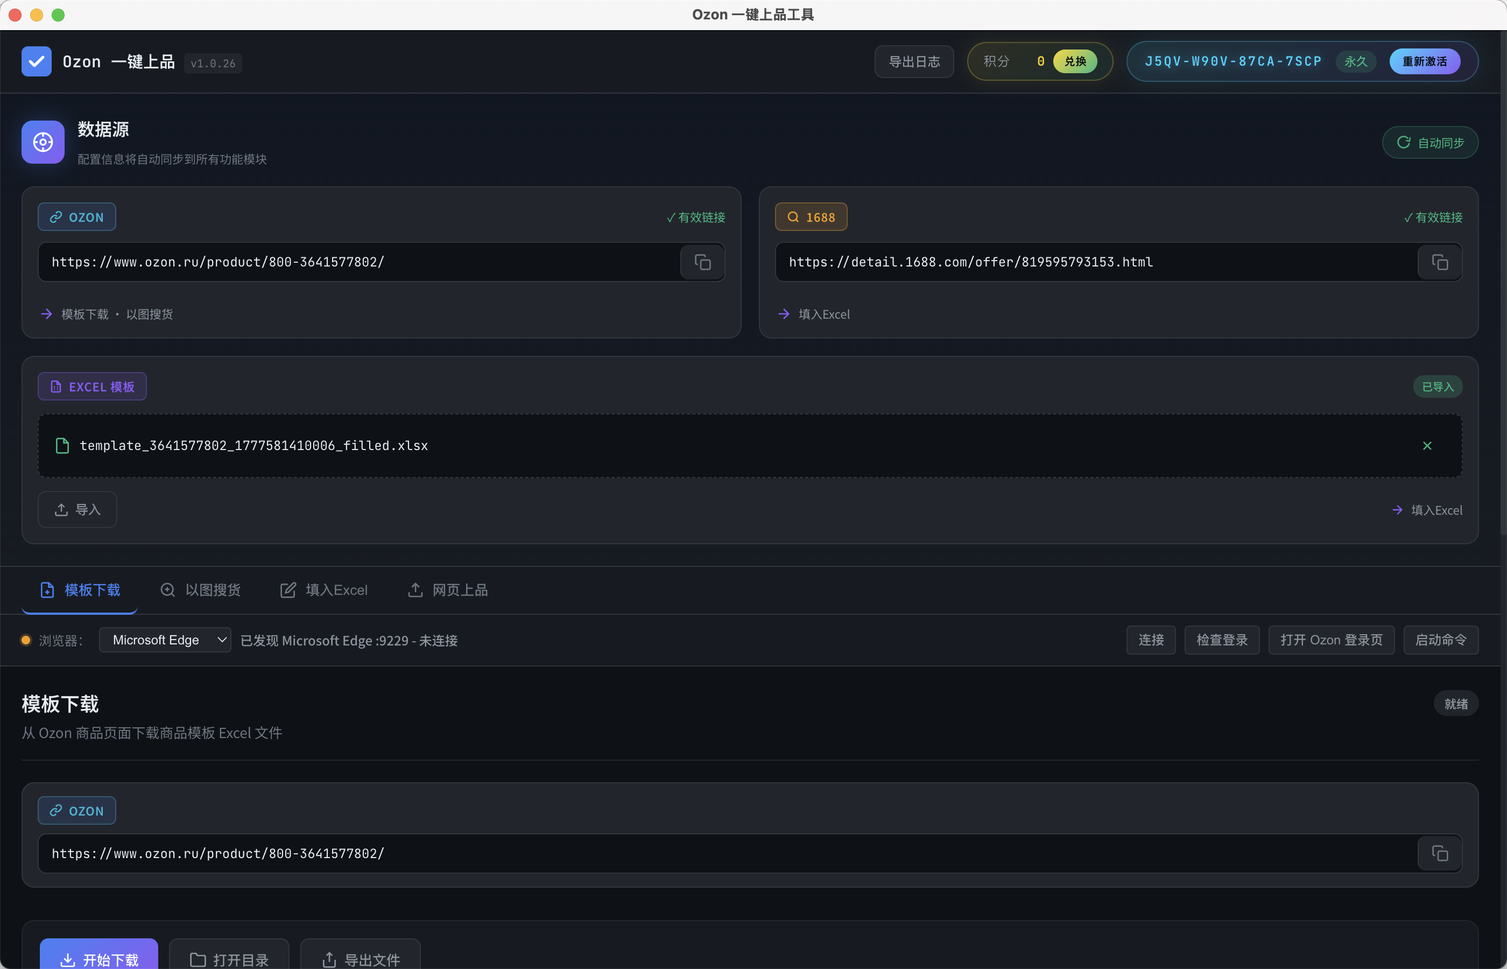Switch to the 网页上品 tab
Viewport: 1507px width, 969px height.
[447, 589]
